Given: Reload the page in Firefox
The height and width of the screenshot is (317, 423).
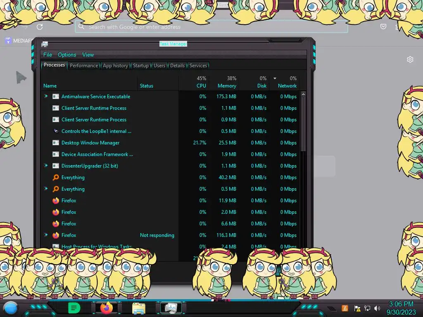Looking at the screenshot, I should 40,27.
